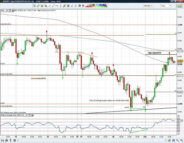Click the current price tag 6,308 on axis

point(180,61)
